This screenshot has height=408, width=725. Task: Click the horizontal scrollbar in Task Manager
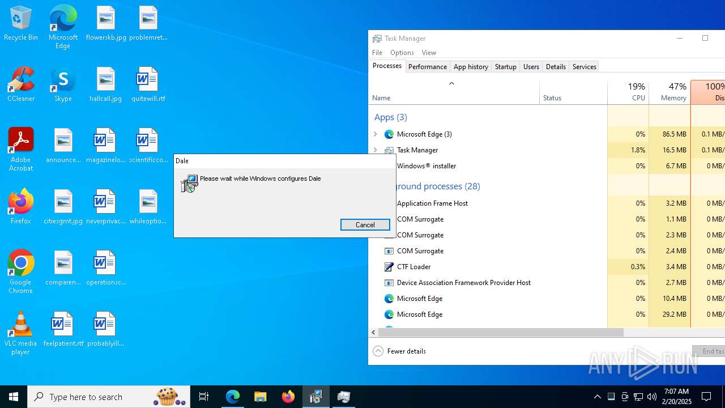(x=501, y=333)
